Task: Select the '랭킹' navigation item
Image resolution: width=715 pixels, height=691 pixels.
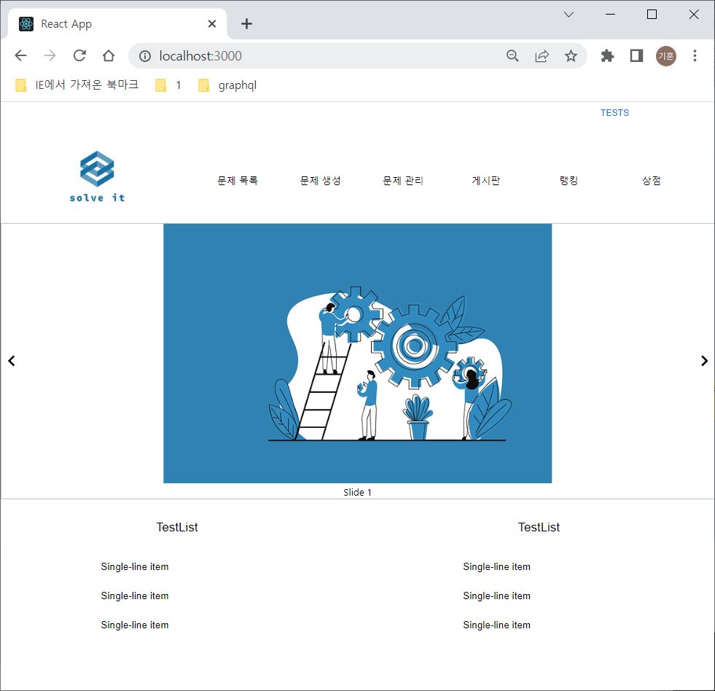Action: pyautogui.click(x=569, y=180)
